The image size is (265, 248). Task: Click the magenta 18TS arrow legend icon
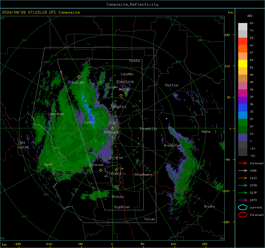tap(243, 200)
